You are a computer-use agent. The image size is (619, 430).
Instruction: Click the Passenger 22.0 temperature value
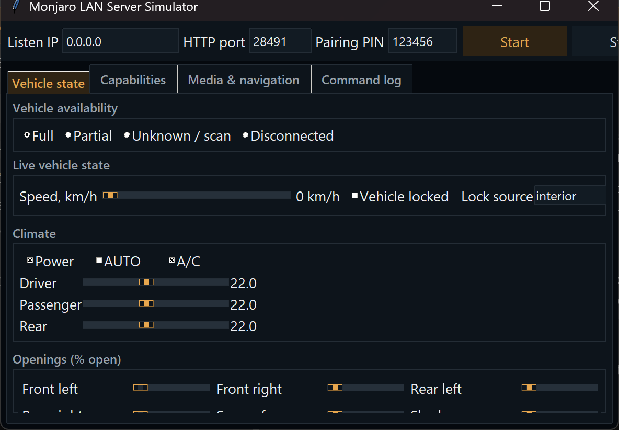tap(243, 304)
